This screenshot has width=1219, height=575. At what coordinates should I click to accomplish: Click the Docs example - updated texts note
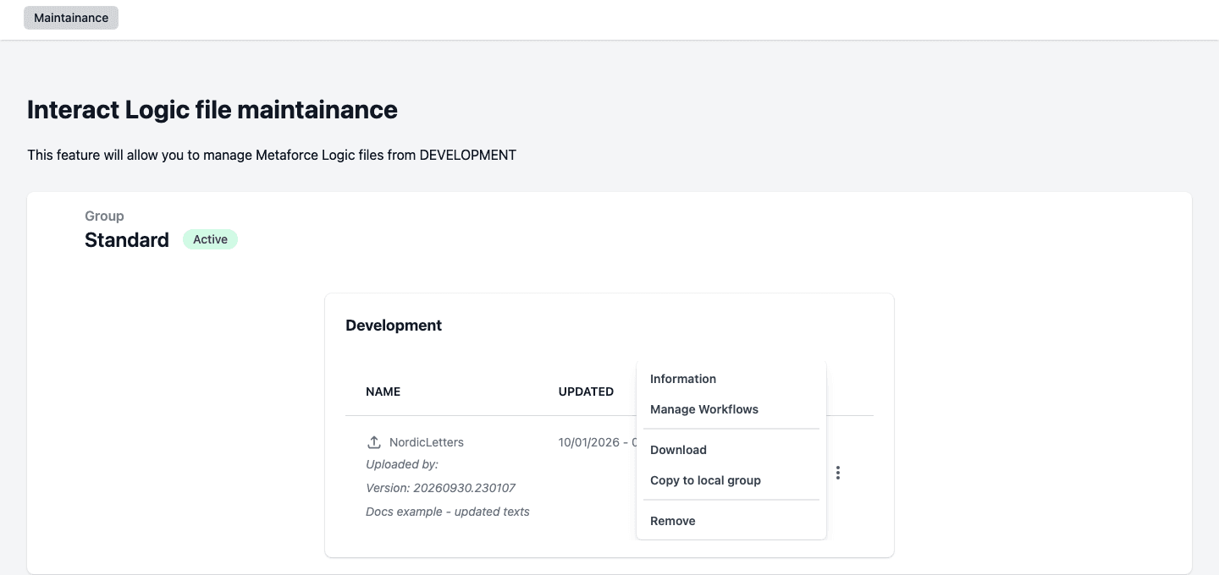[448, 512]
